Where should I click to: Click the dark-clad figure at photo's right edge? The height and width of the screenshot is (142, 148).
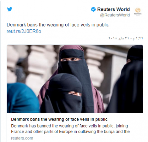(128, 80)
